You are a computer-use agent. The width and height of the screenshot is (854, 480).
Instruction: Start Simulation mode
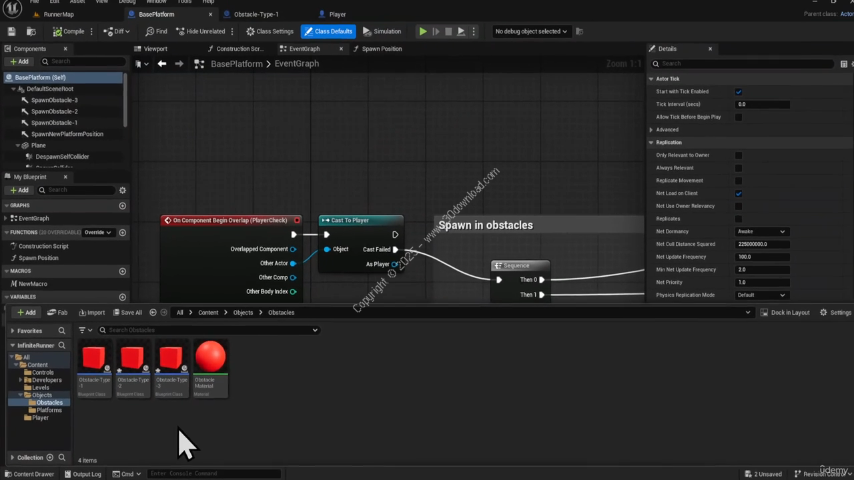click(x=382, y=31)
